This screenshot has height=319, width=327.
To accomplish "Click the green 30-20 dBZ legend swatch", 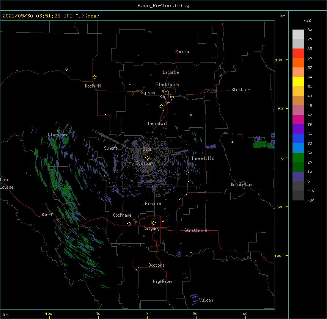I will tap(298, 158).
